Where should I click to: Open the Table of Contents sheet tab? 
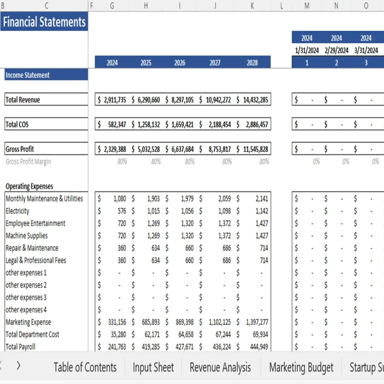coord(85,367)
